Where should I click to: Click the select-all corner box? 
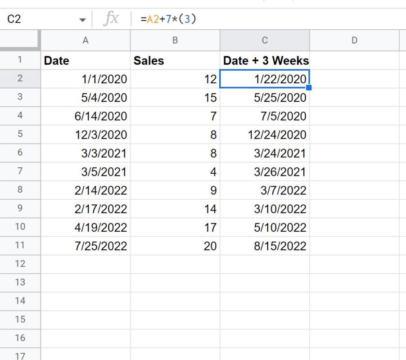click(20, 40)
